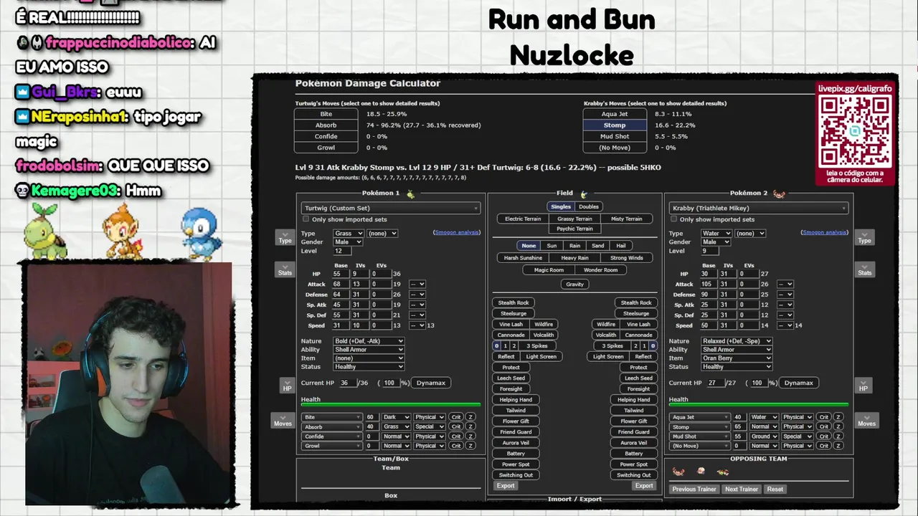
Task: Toggle Light Screen on Krabby's side
Action: 608,356
